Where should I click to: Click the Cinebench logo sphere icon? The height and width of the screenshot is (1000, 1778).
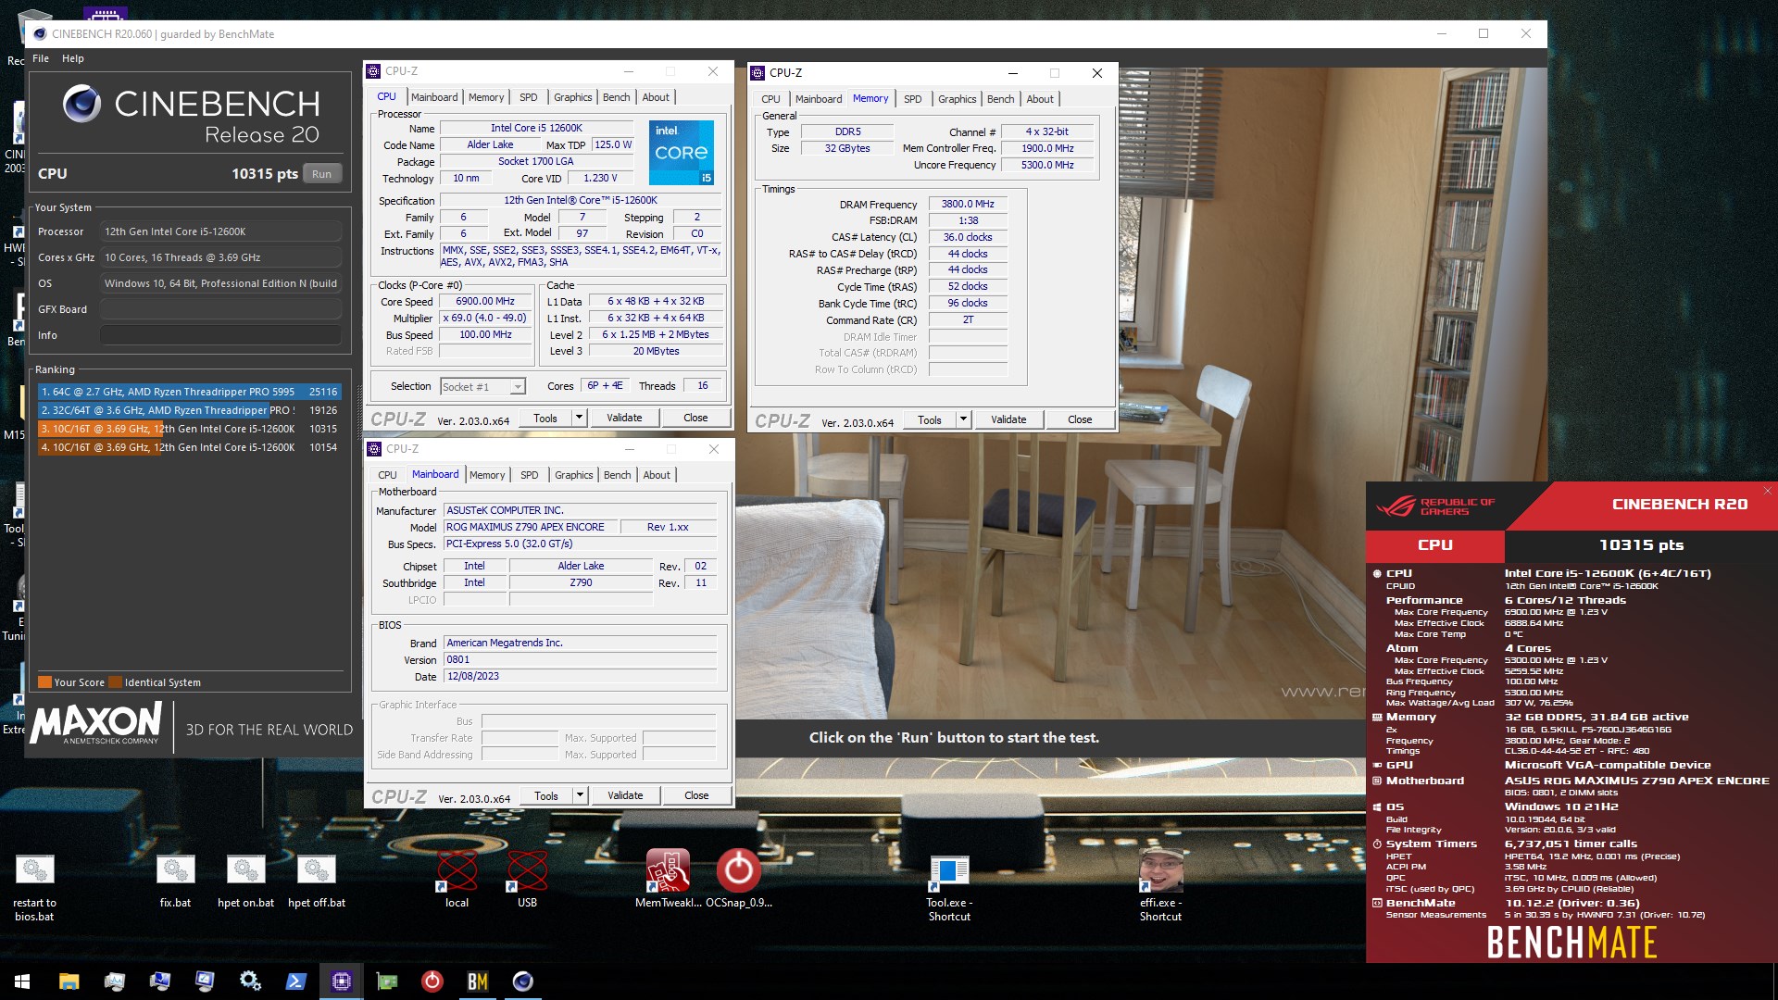(x=81, y=104)
